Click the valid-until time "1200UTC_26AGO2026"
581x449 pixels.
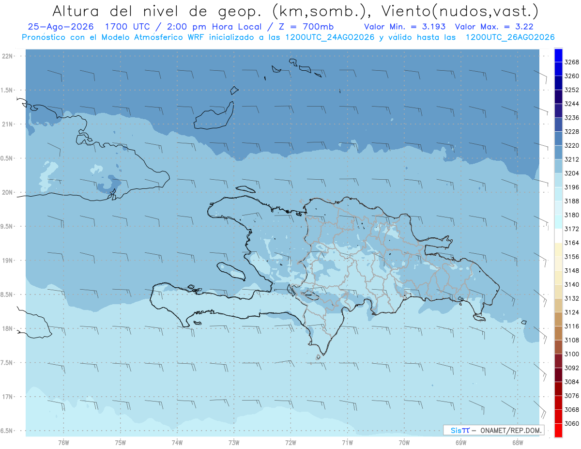pyautogui.click(x=509, y=37)
